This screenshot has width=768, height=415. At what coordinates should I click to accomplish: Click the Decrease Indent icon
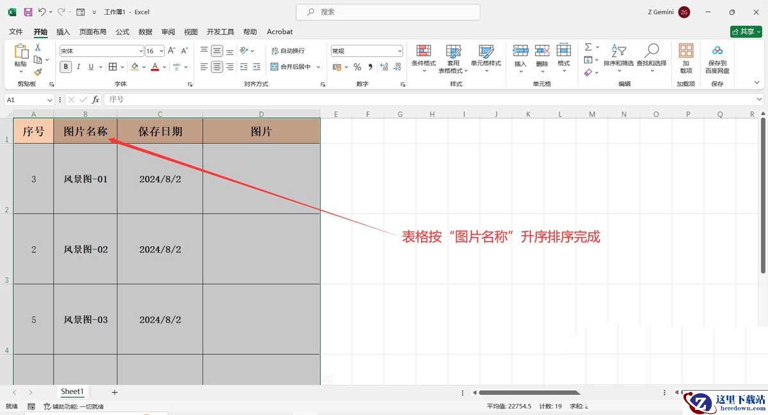pyautogui.click(x=244, y=67)
